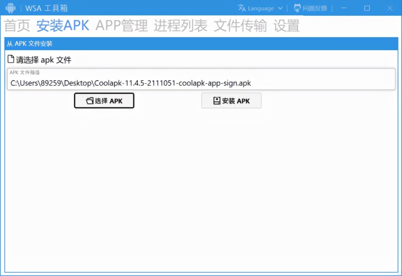Open the 进程列表 tab
402x276 pixels.
point(180,26)
